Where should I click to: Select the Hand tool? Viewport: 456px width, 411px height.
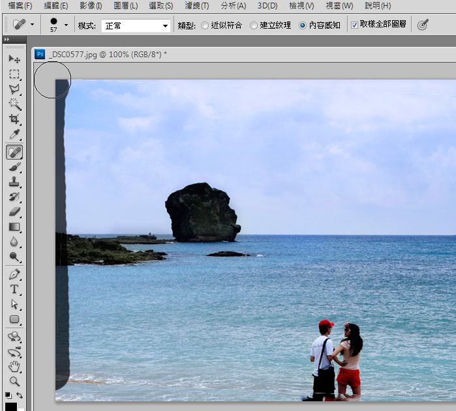tap(14, 367)
